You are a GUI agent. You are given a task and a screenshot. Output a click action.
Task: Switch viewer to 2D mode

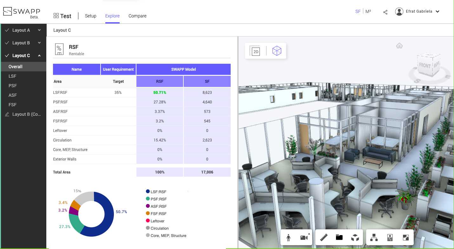click(x=255, y=51)
